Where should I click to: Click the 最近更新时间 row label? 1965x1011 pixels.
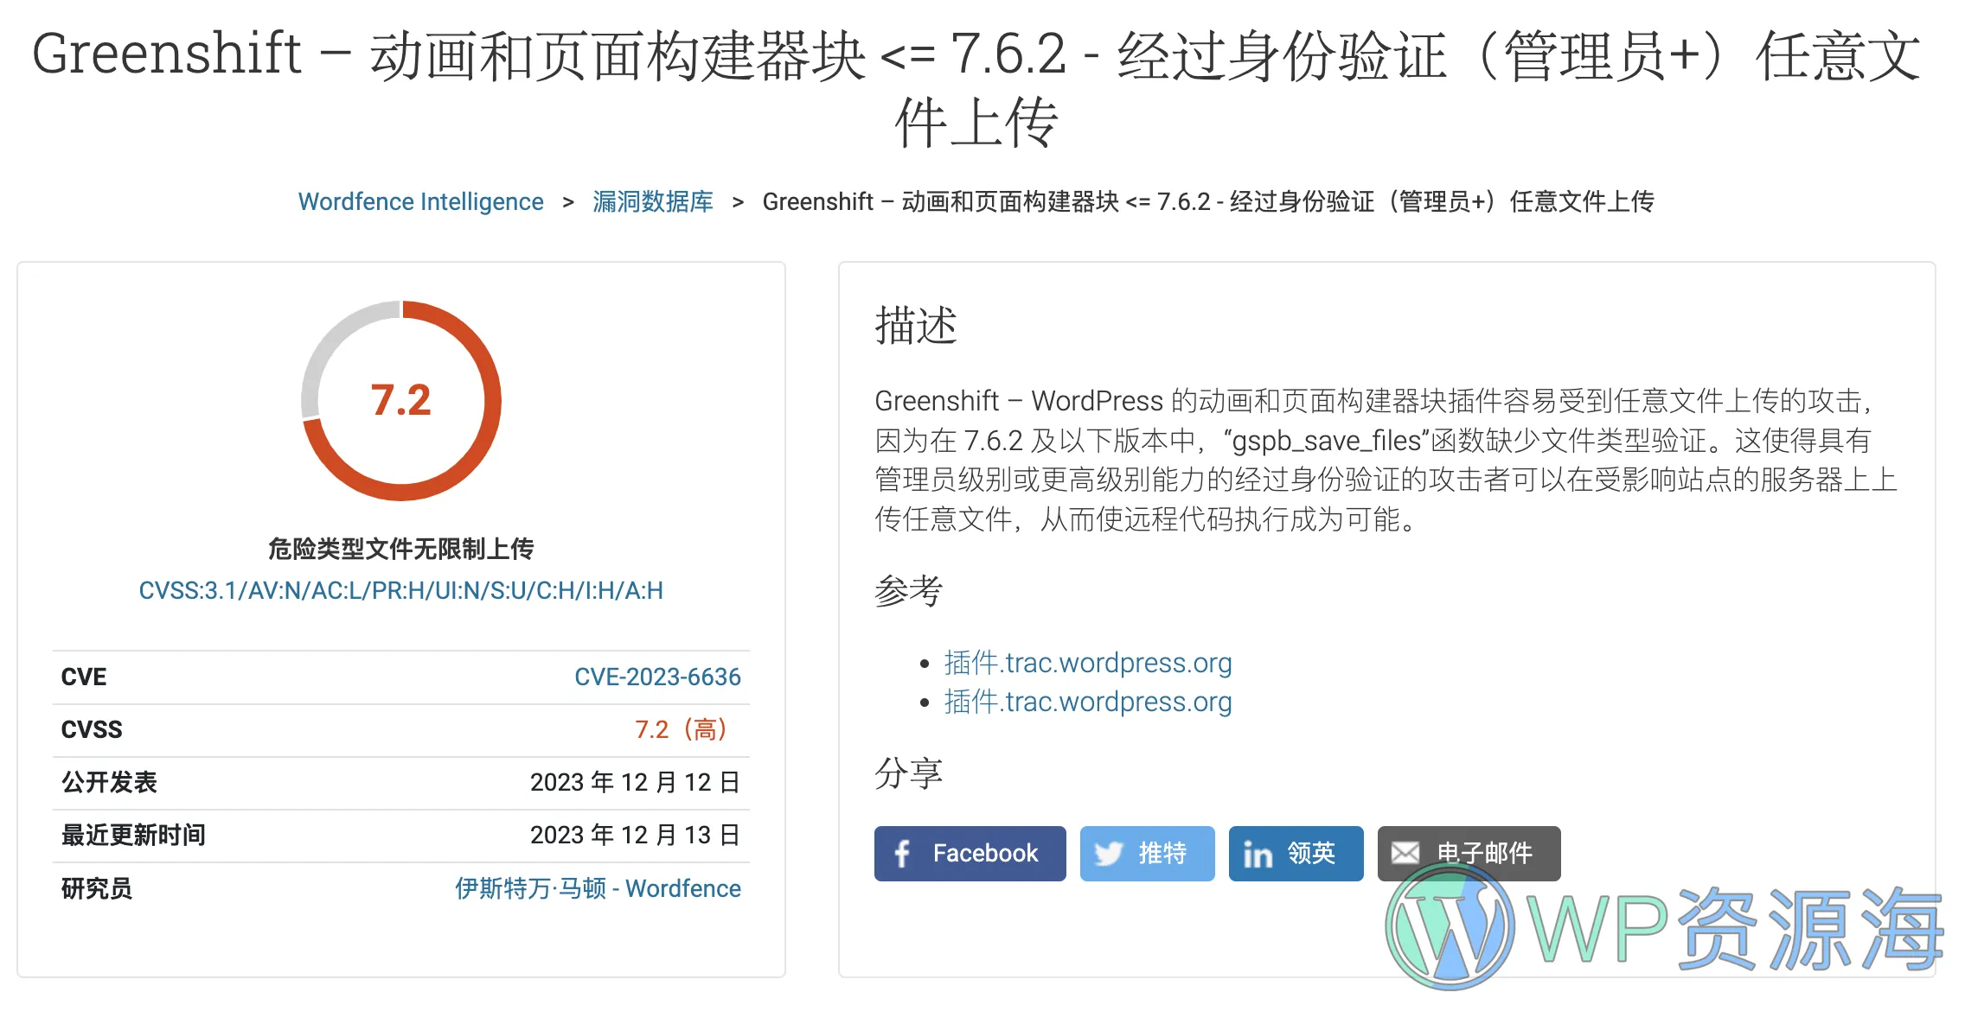133,835
